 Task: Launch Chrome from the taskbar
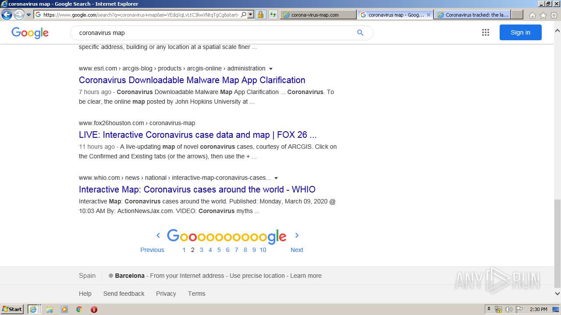pyautogui.click(x=79, y=309)
